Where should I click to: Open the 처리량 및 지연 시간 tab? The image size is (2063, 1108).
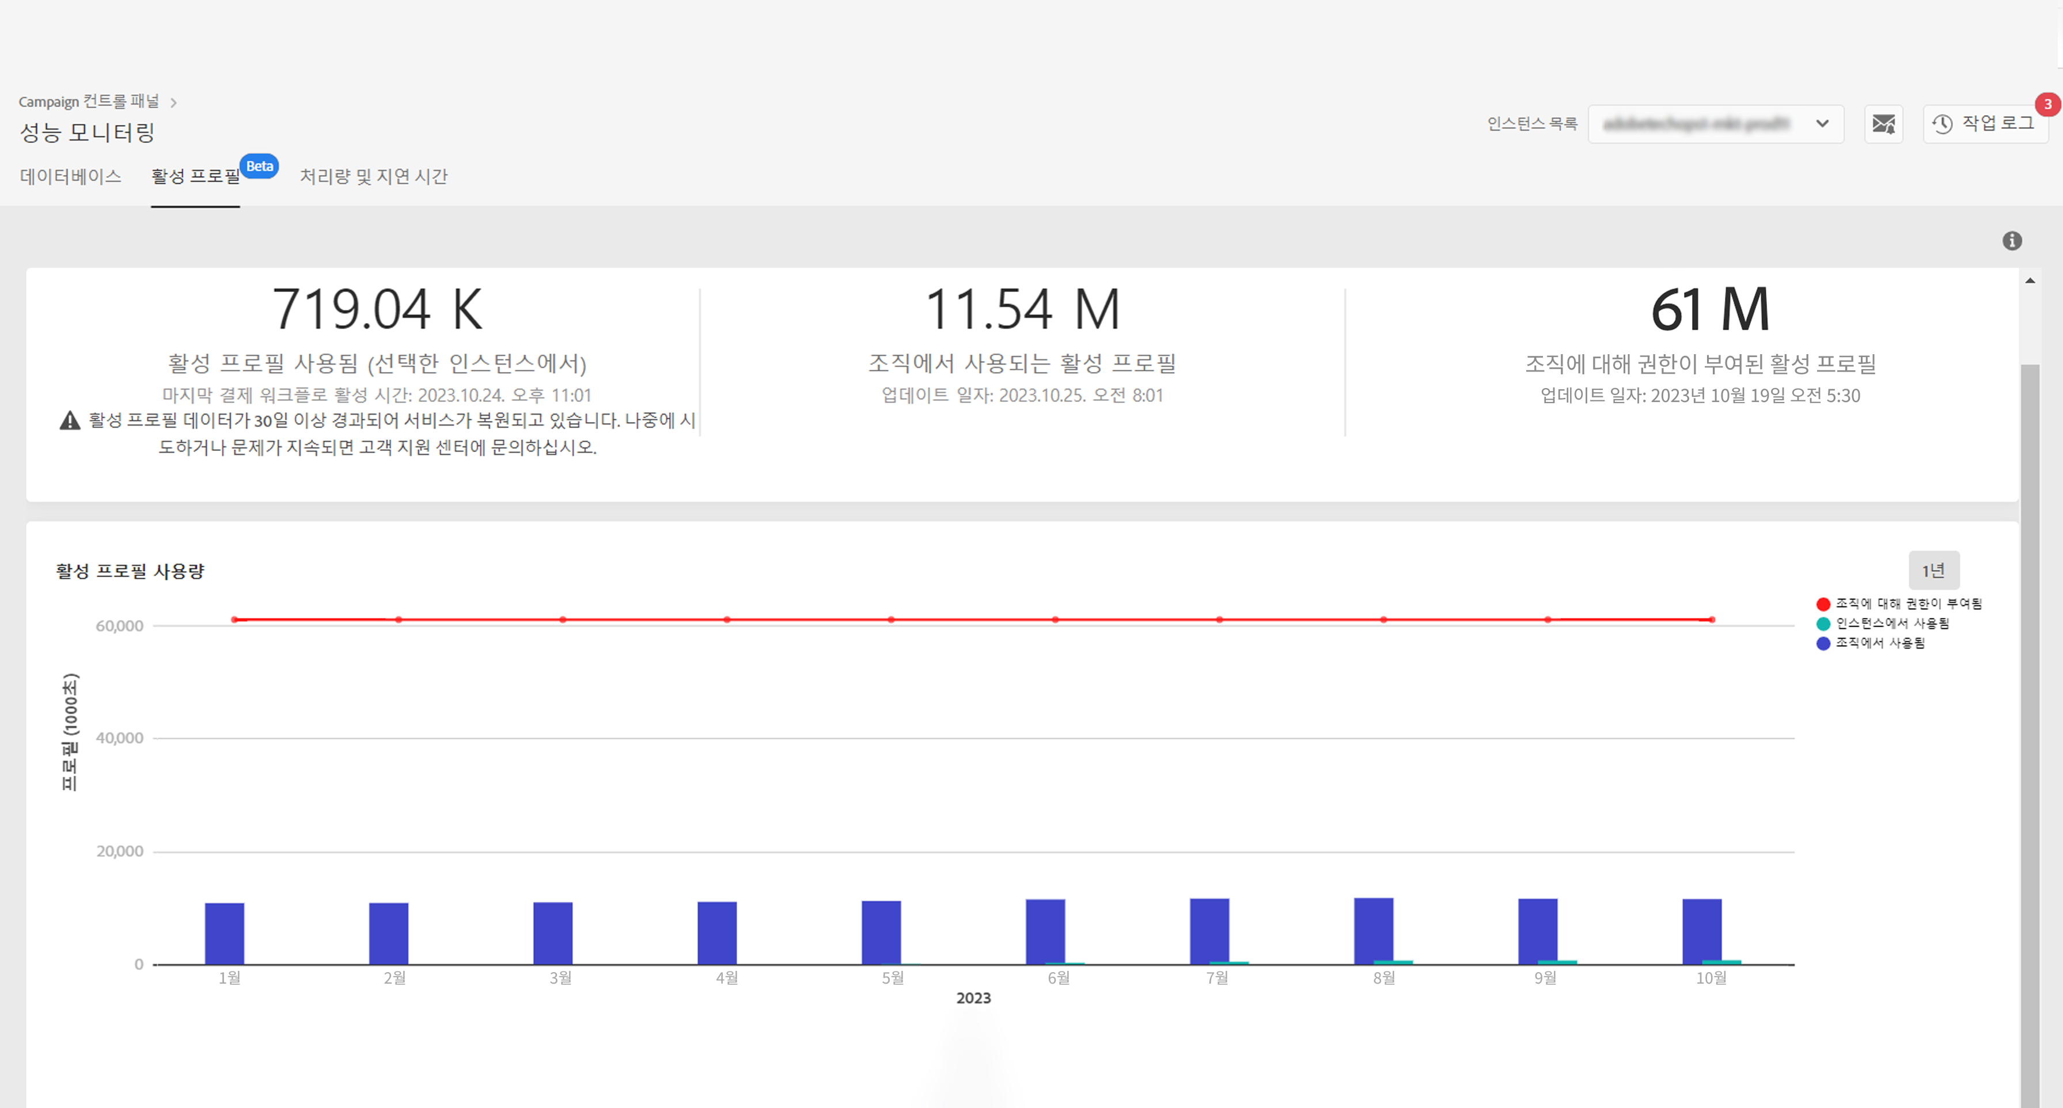click(373, 176)
